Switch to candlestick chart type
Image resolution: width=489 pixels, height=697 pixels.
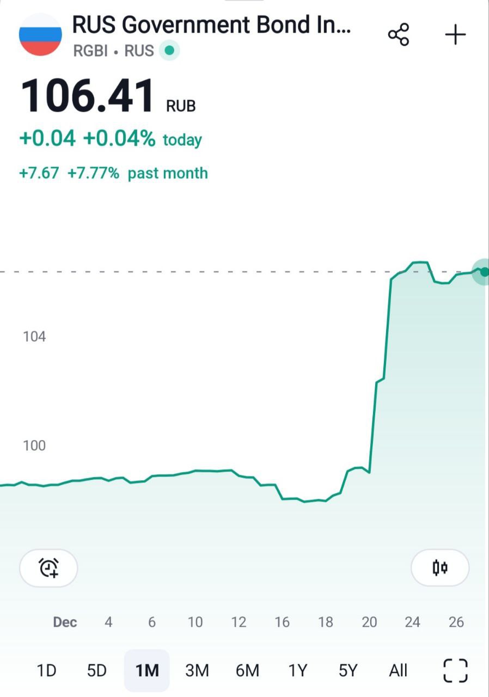pos(440,568)
